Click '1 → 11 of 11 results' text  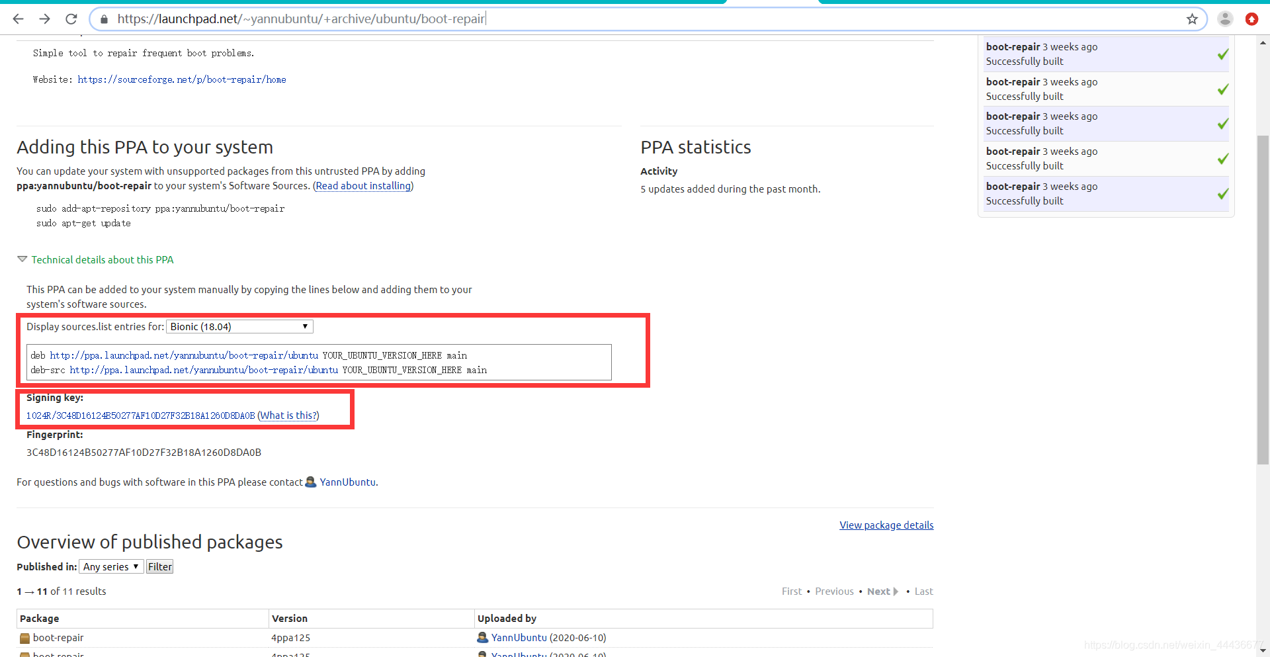pos(62,591)
